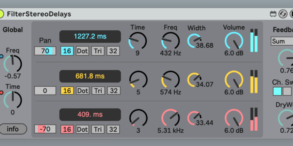
Task: Enable Dot mode on the yellow delay row
Action: [x=83, y=91]
